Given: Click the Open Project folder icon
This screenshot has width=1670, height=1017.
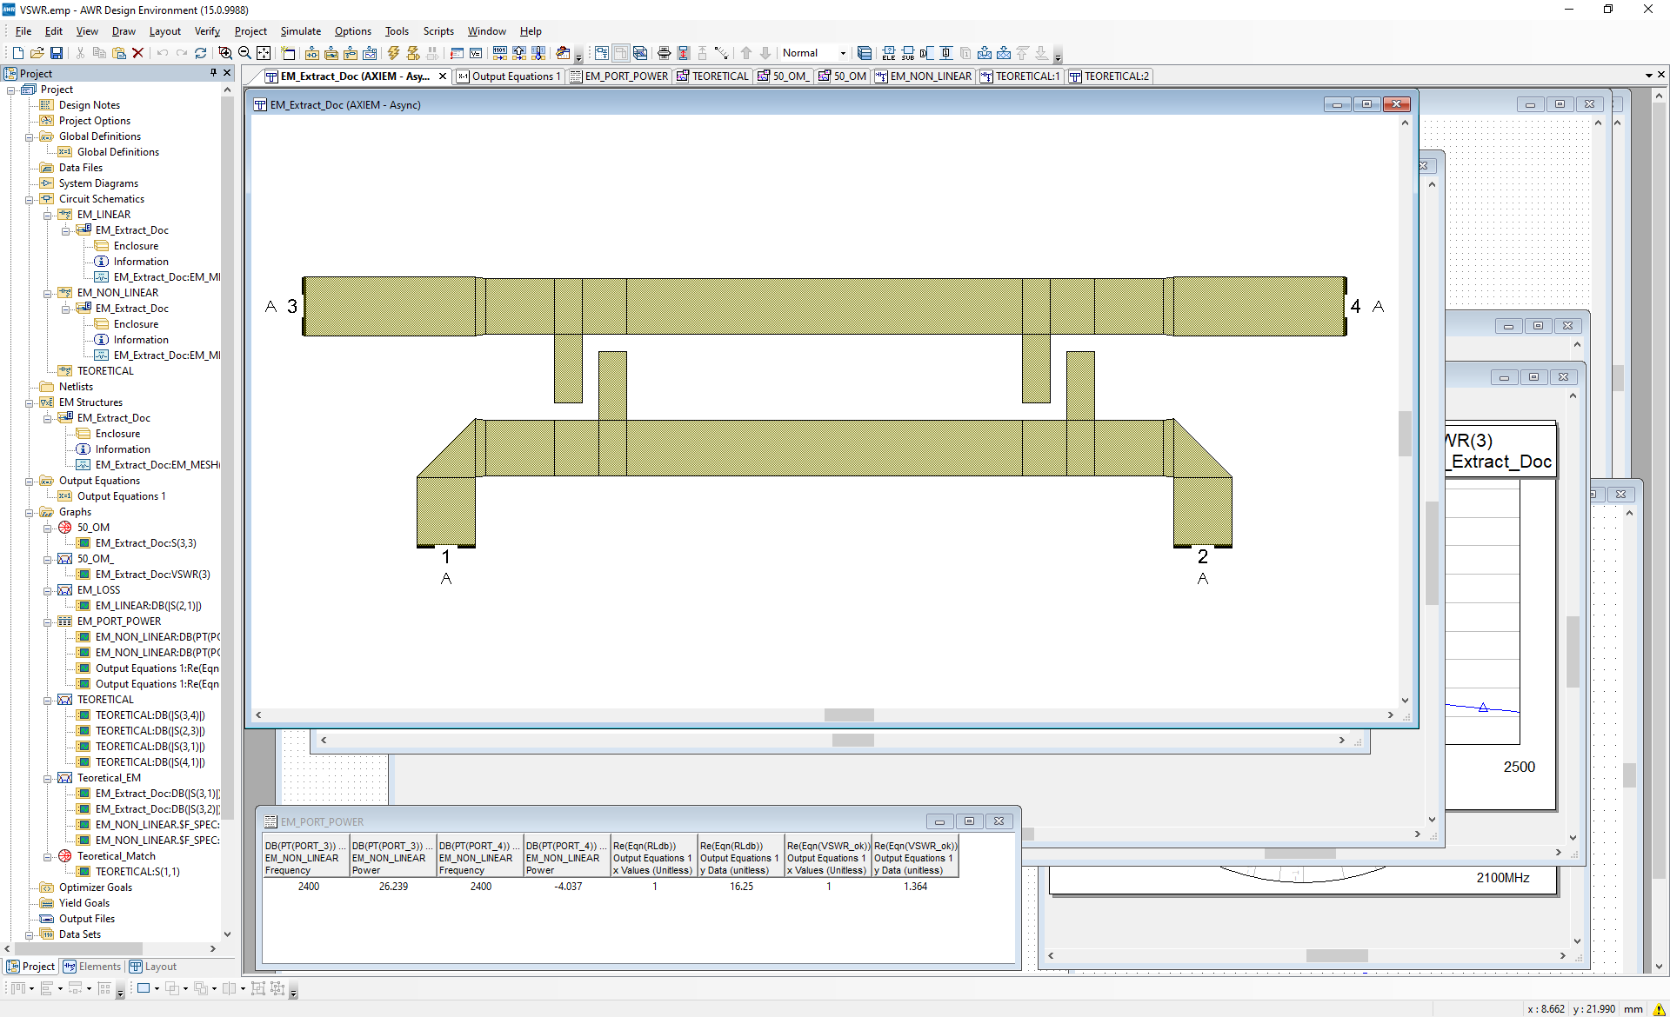Looking at the screenshot, I should coord(37,53).
